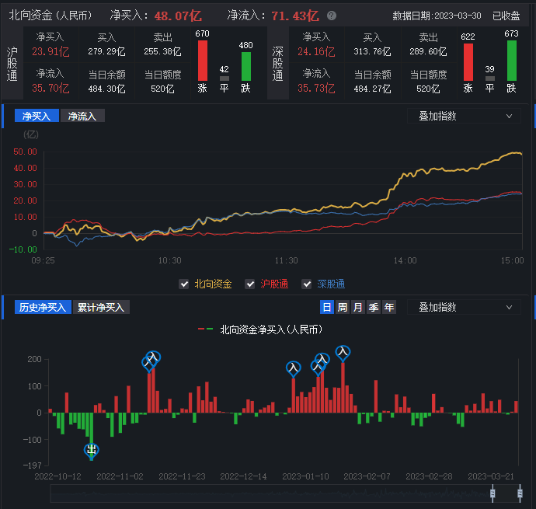Toggle the 深股通 series checkbox
The image size is (536, 509).
(307, 284)
